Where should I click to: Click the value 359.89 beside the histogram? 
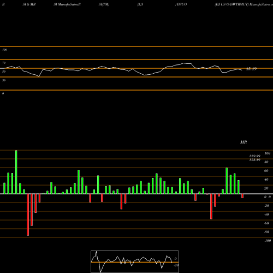(255, 156)
